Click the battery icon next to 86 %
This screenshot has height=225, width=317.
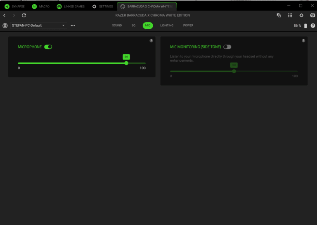305,26
